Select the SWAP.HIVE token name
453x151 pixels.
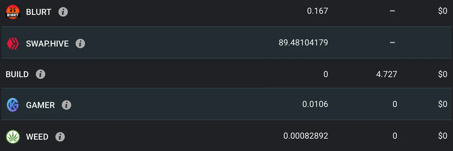(x=47, y=44)
